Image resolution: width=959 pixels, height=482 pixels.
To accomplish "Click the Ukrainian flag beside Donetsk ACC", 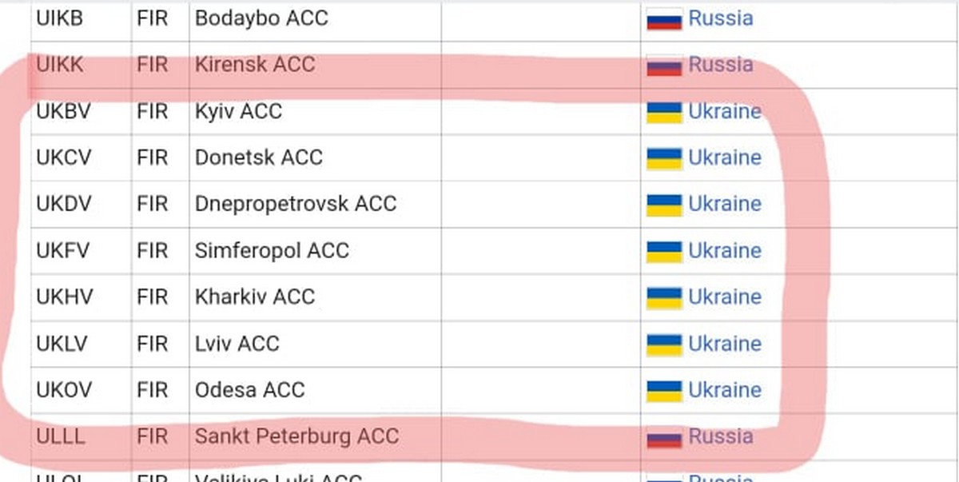I will click(663, 157).
